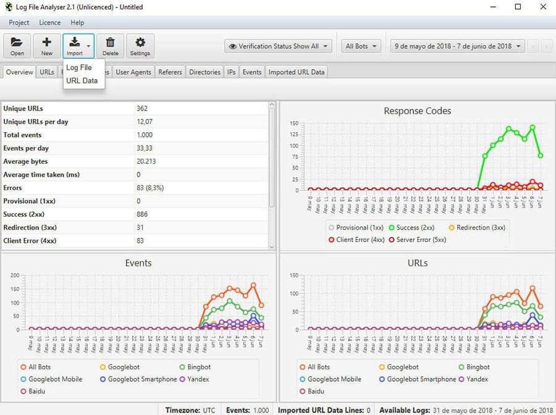The height and width of the screenshot is (415, 556).
Task: Switch to the URLs tab
Action: pyautogui.click(x=47, y=72)
